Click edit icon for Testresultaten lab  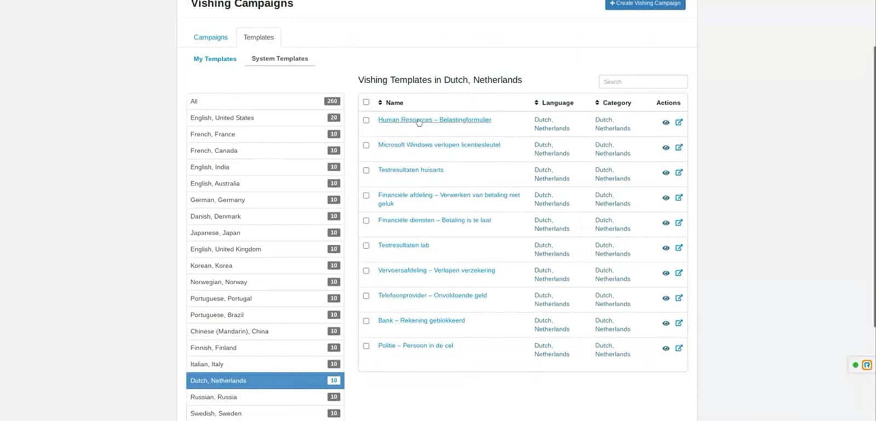click(x=679, y=248)
